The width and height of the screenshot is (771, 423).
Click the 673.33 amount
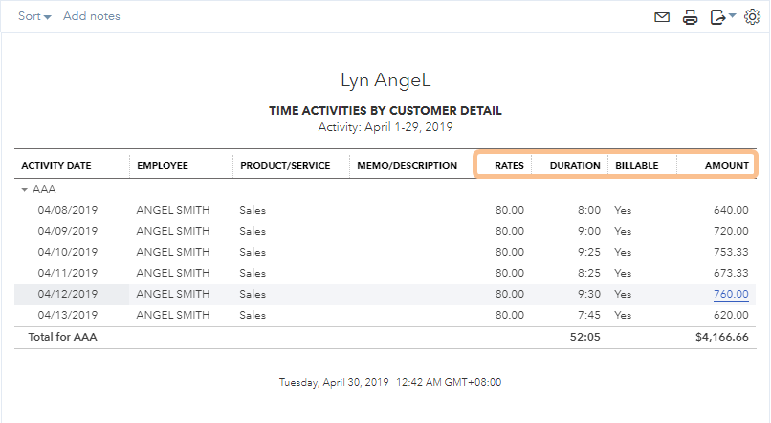[x=731, y=273]
